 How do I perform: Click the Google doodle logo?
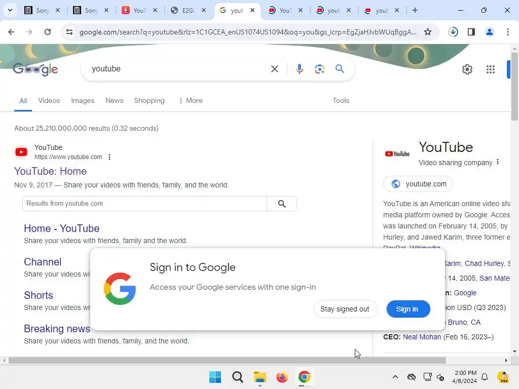pyautogui.click(x=35, y=69)
